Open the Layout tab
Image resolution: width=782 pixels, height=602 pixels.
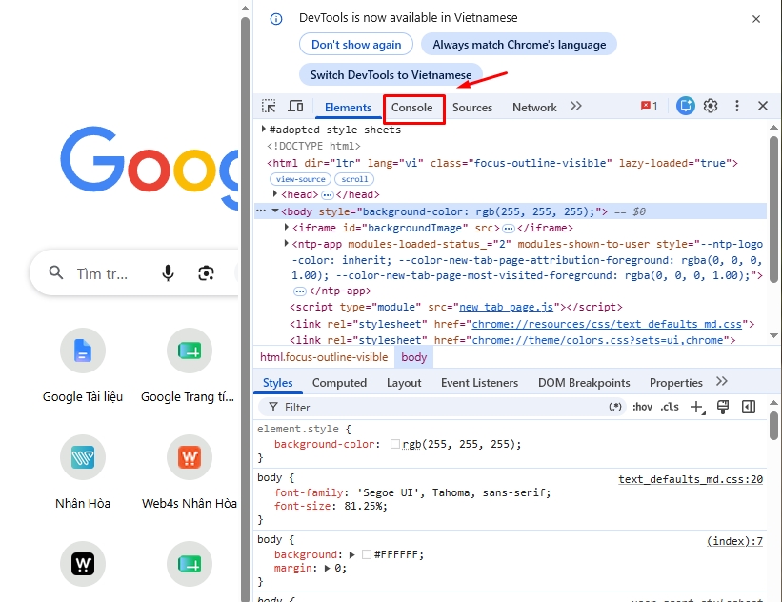click(x=404, y=383)
